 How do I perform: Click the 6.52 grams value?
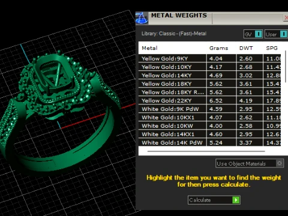pyautogui.click(x=216, y=101)
